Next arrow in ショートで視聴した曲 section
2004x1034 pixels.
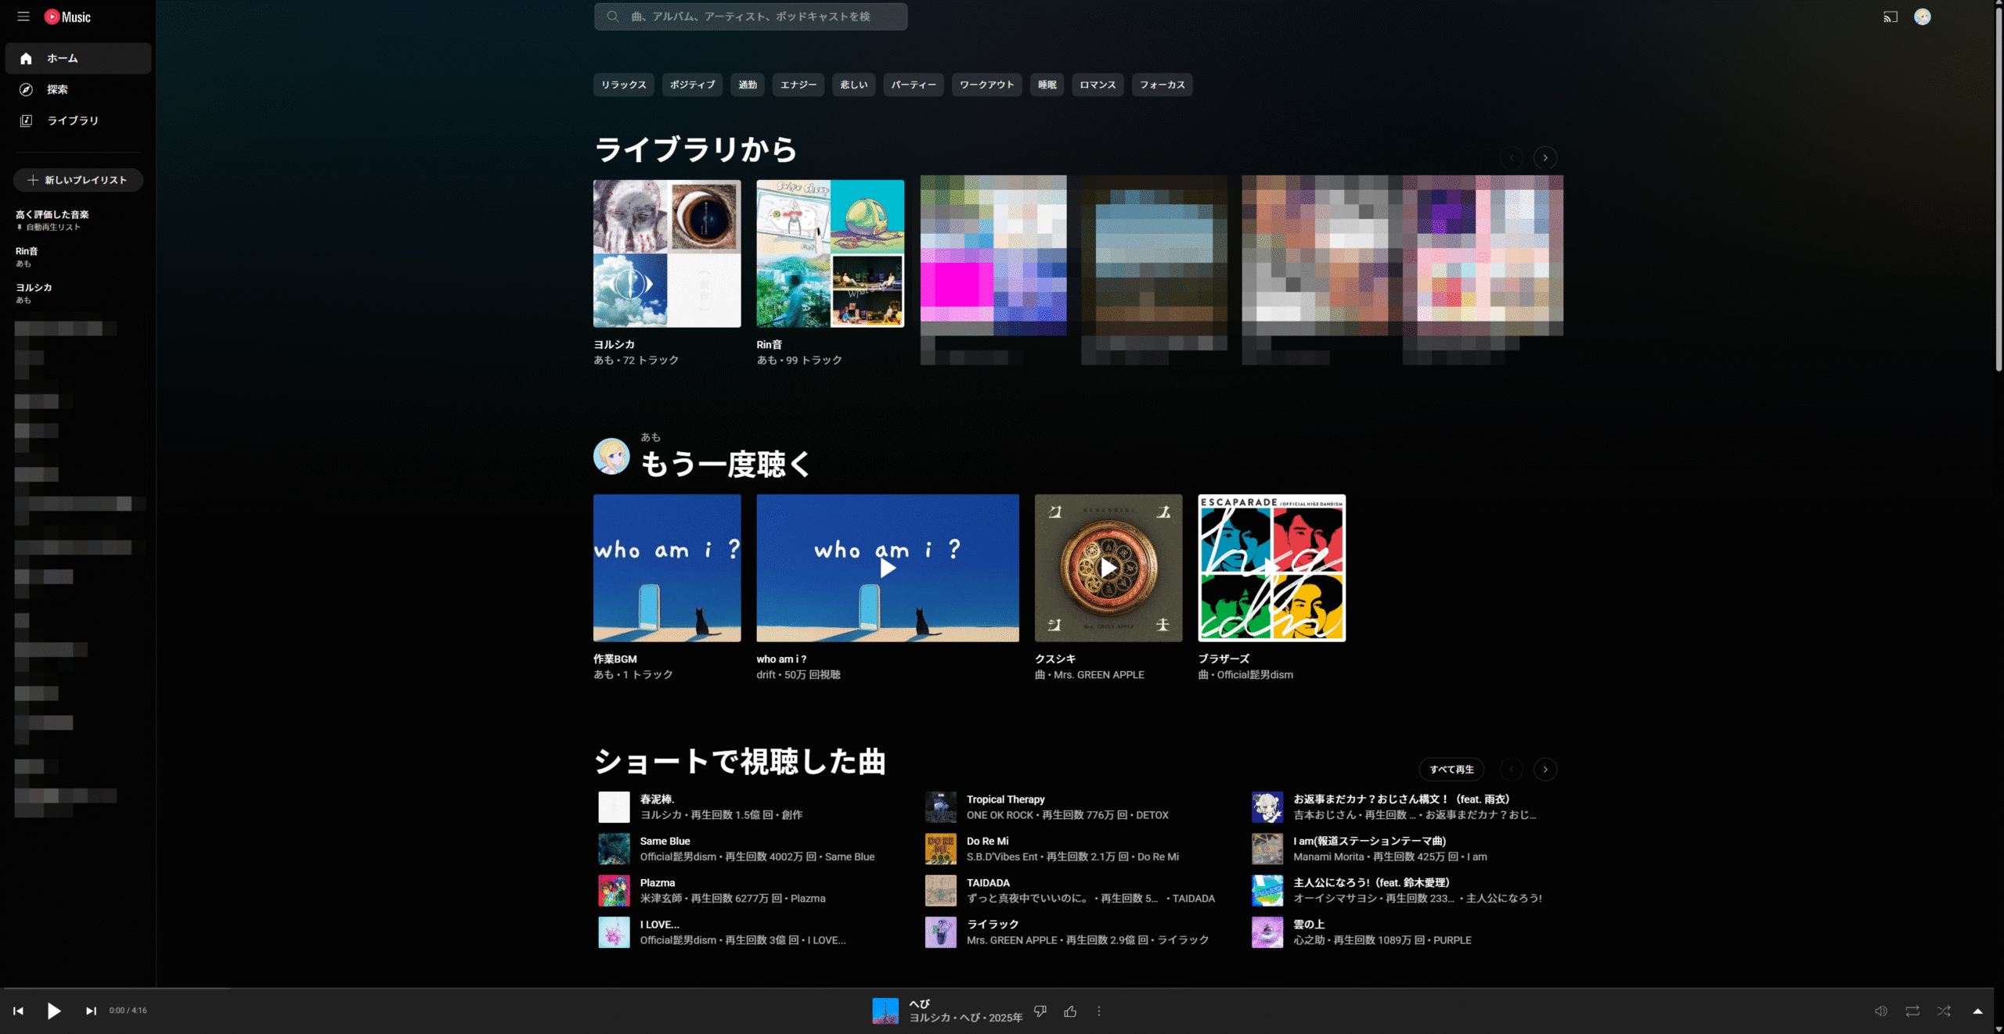pyautogui.click(x=1545, y=770)
